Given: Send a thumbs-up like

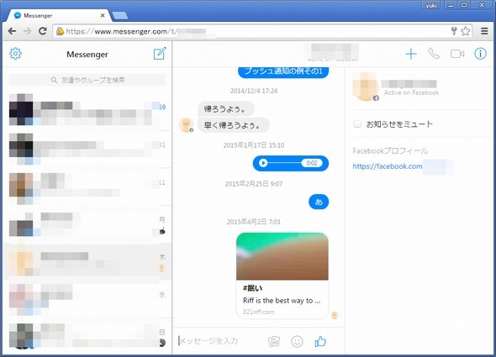Looking at the screenshot, I should pyautogui.click(x=320, y=341).
